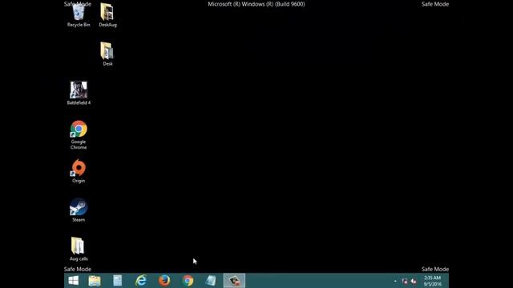Open the Windows Start button
Image resolution: width=513 pixels, height=288 pixels.
click(x=74, y=281)
